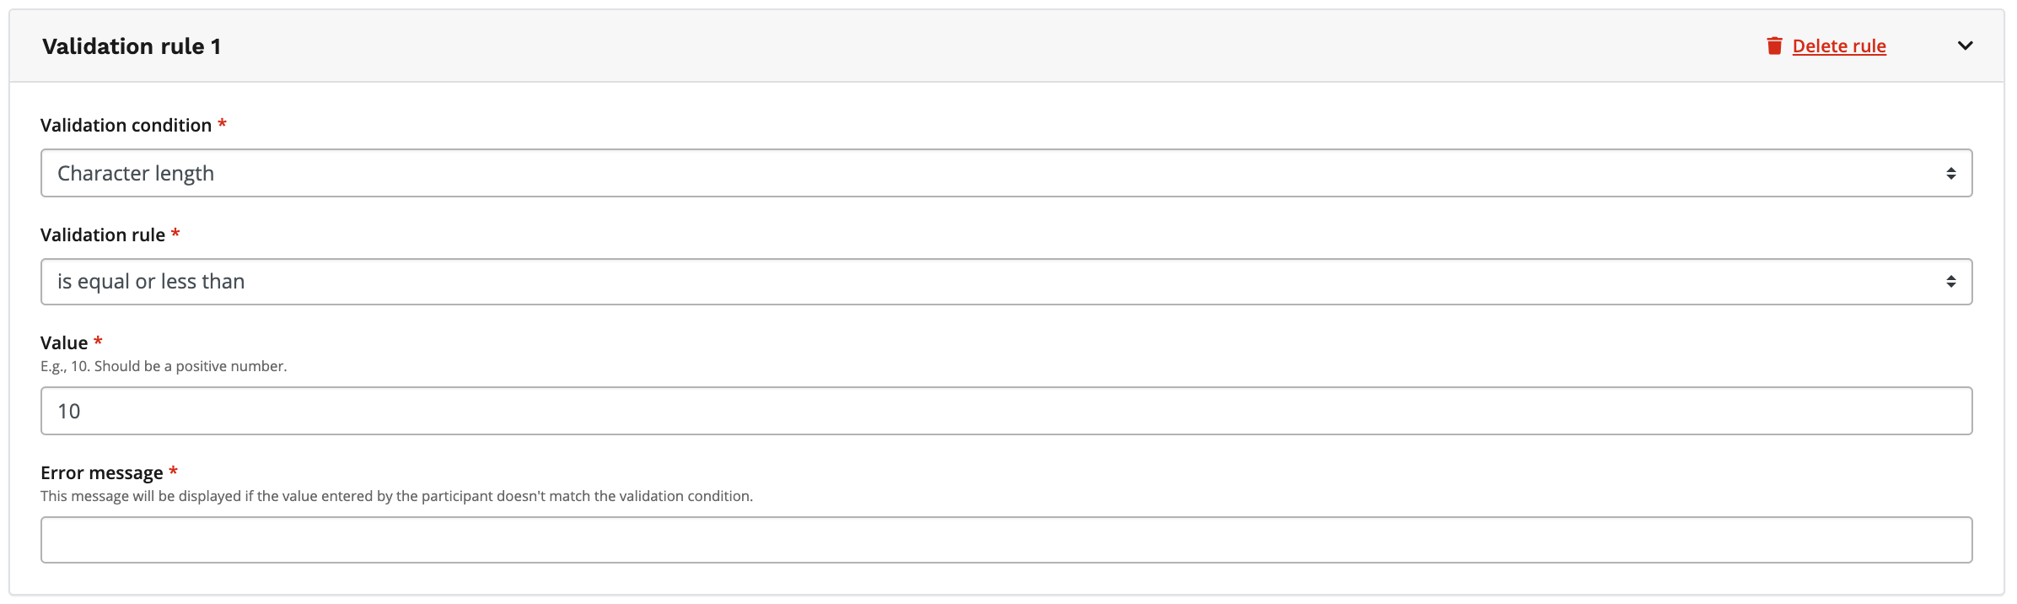Click the 'Validation rule 1' panel heading
The width and height of the screenshot is (2017, 604).
tap(132, 46)
